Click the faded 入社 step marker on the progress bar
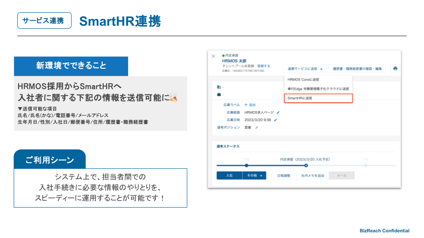The height and width of the screenshot is (238, 424). (x=366, y=165)
